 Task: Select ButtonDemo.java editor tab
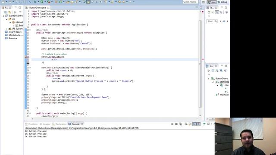[38, 8]
